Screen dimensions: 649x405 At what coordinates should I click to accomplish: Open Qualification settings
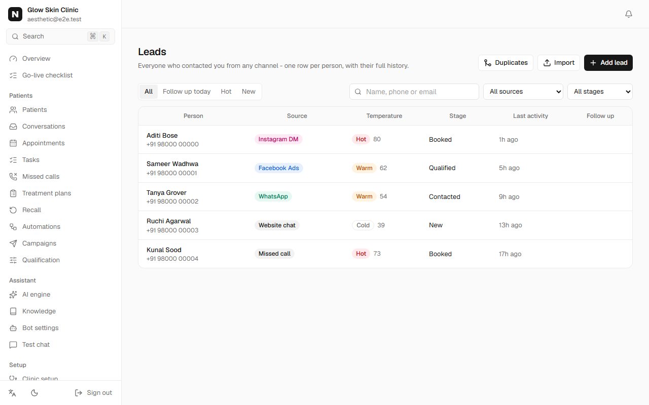[60, 260]
